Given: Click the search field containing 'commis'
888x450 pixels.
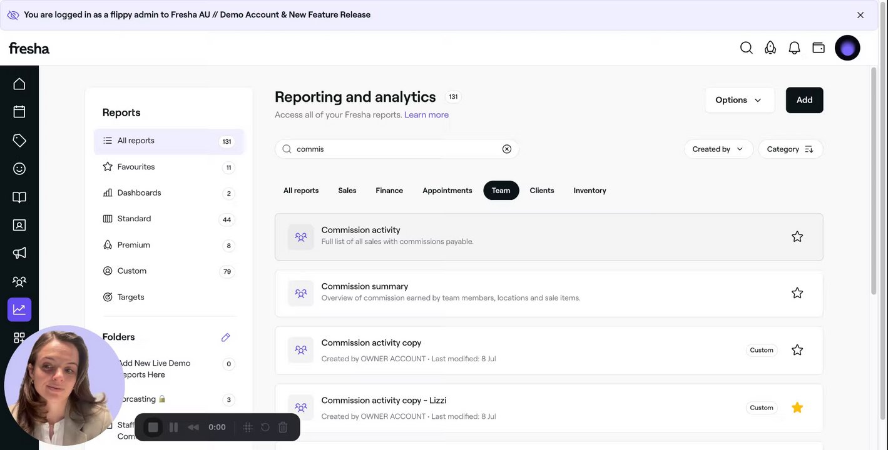Looking at the screenshot, I should coord(397,149).
